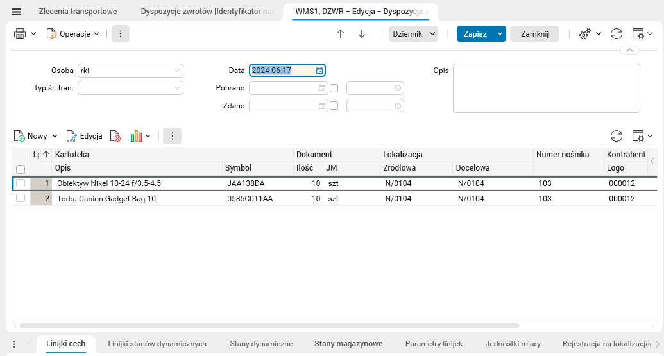Tick the checkbox for Obiektyw Nikel row

click(x=21, y=183)
